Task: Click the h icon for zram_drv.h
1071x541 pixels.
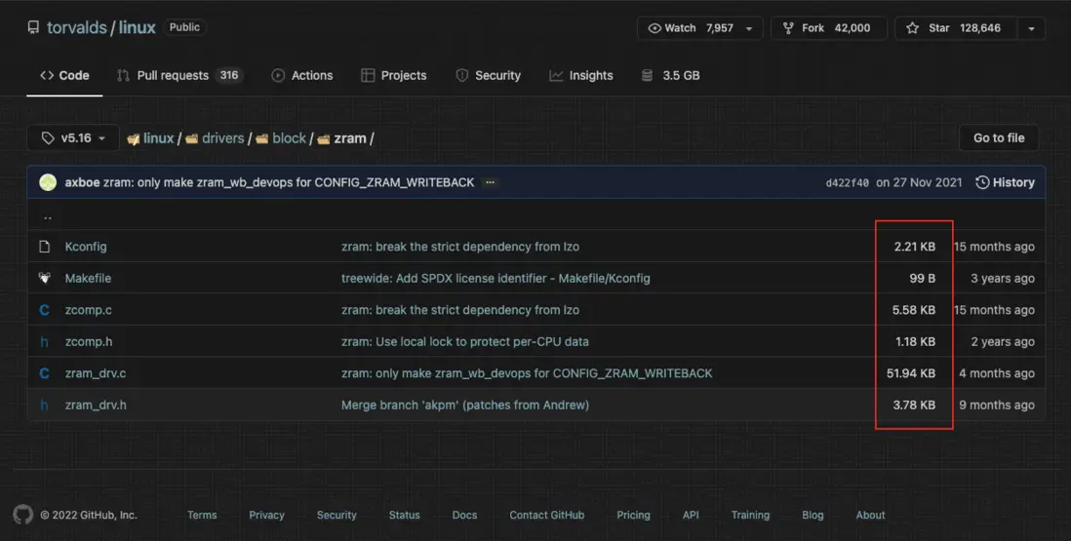Action: click(x=45, y=406)
